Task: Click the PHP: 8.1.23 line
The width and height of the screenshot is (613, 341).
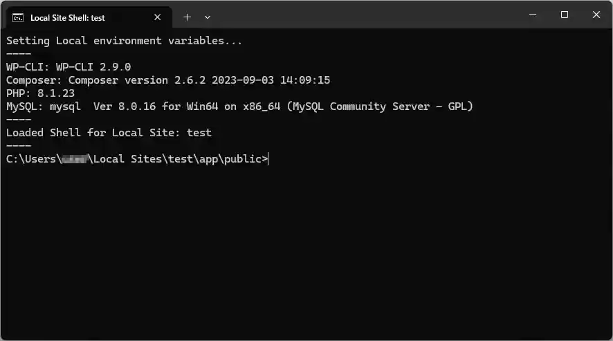Action: pos(40,93)
